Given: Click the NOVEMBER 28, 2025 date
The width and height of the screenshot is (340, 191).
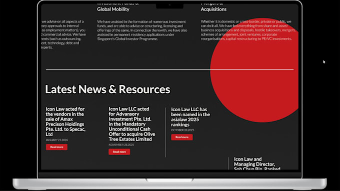Looking at the screenshot, I should coord(121,145).
